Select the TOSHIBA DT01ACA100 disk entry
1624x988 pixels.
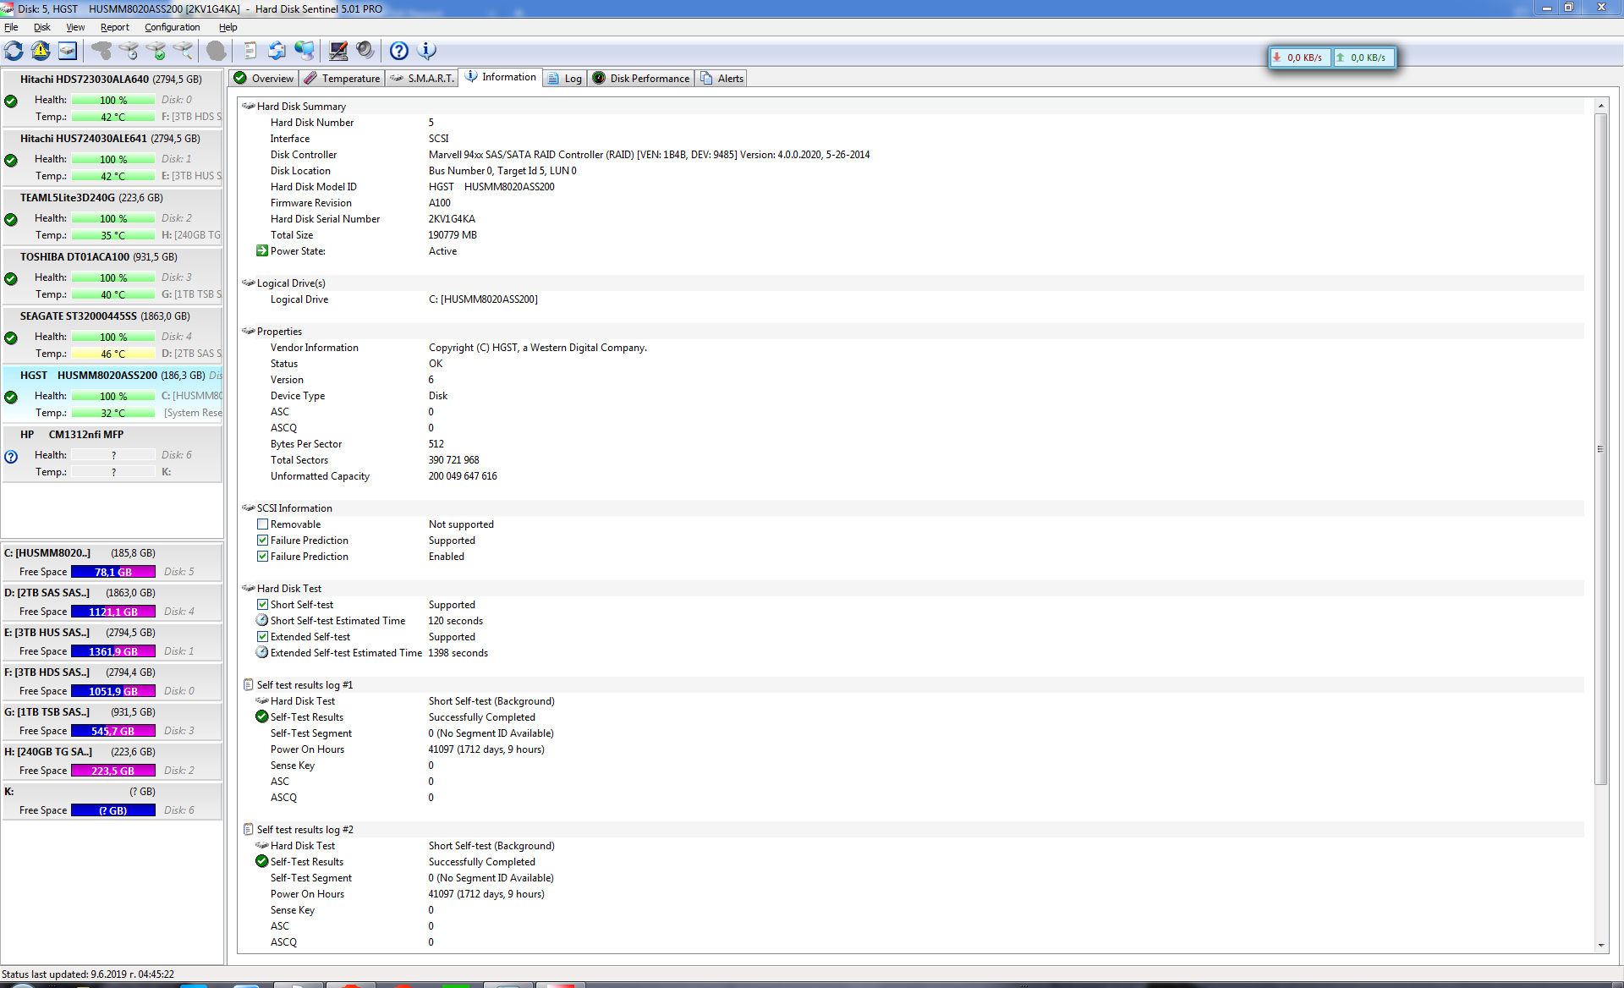pyautogui.click(x=112, y=276)
